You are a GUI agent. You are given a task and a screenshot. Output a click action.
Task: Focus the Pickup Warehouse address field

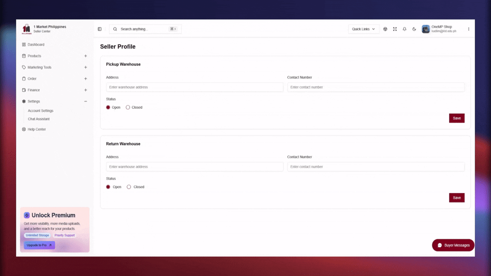194,87
